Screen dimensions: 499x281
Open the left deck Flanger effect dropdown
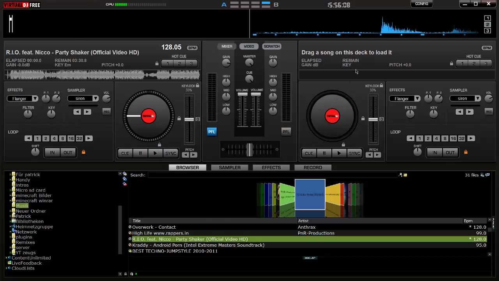[23, 99]
